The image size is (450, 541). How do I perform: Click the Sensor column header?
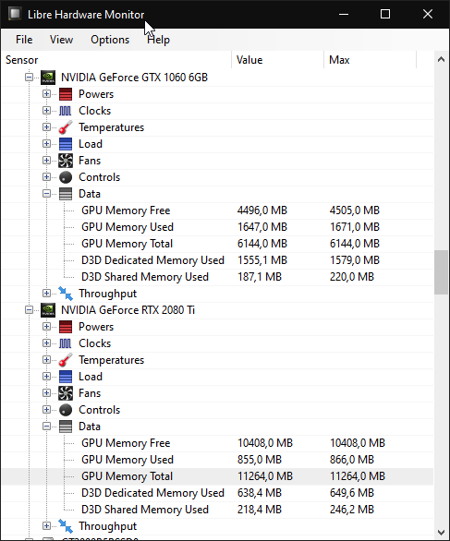pos(116,60)
